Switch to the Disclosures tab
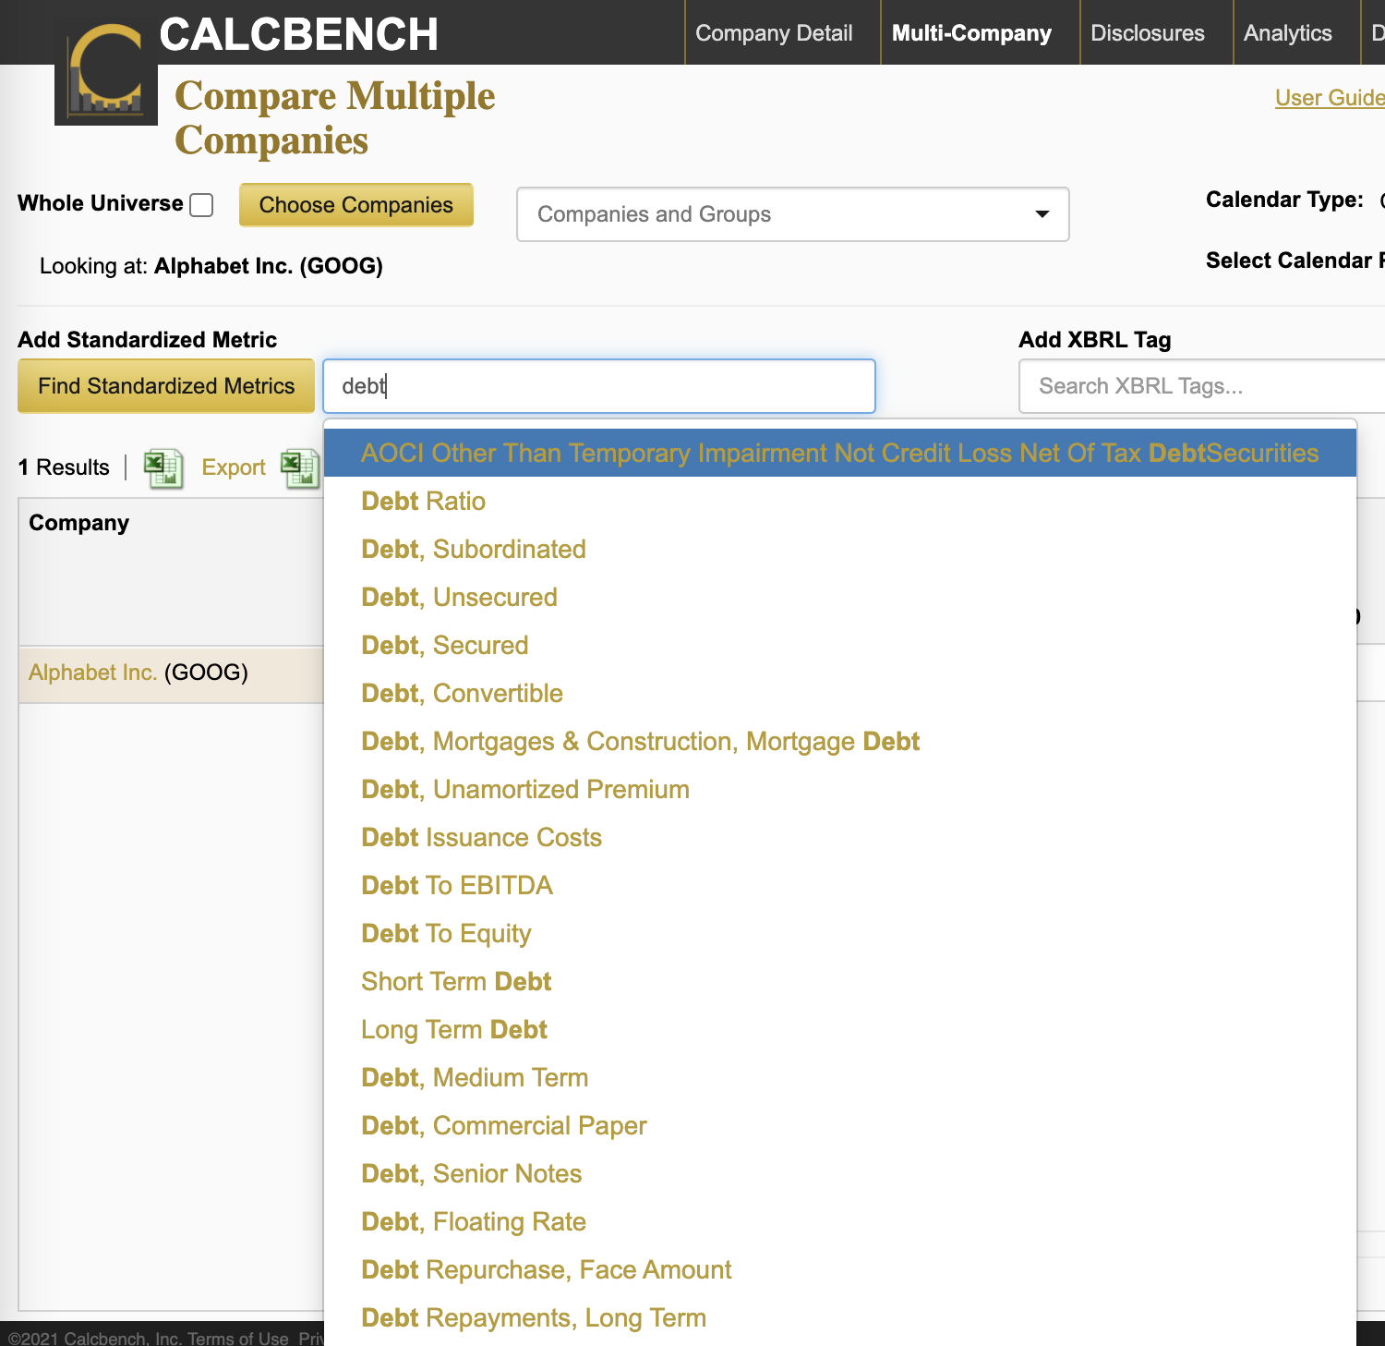The image size is (1385, 1346). (1147, 33)
